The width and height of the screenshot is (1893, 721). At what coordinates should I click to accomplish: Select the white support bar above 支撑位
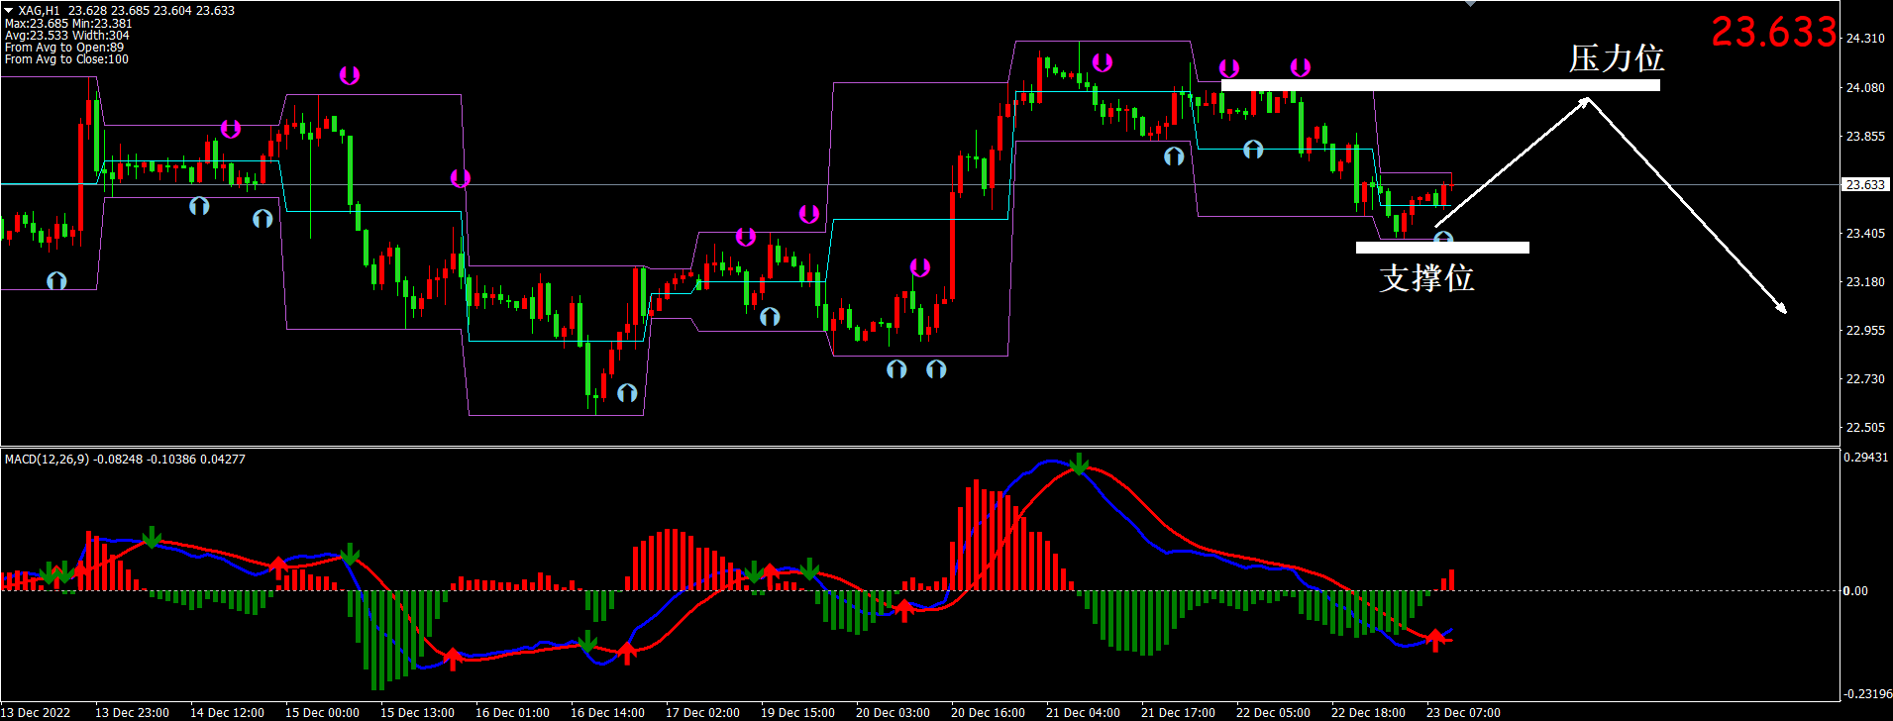click(1441, 248)
